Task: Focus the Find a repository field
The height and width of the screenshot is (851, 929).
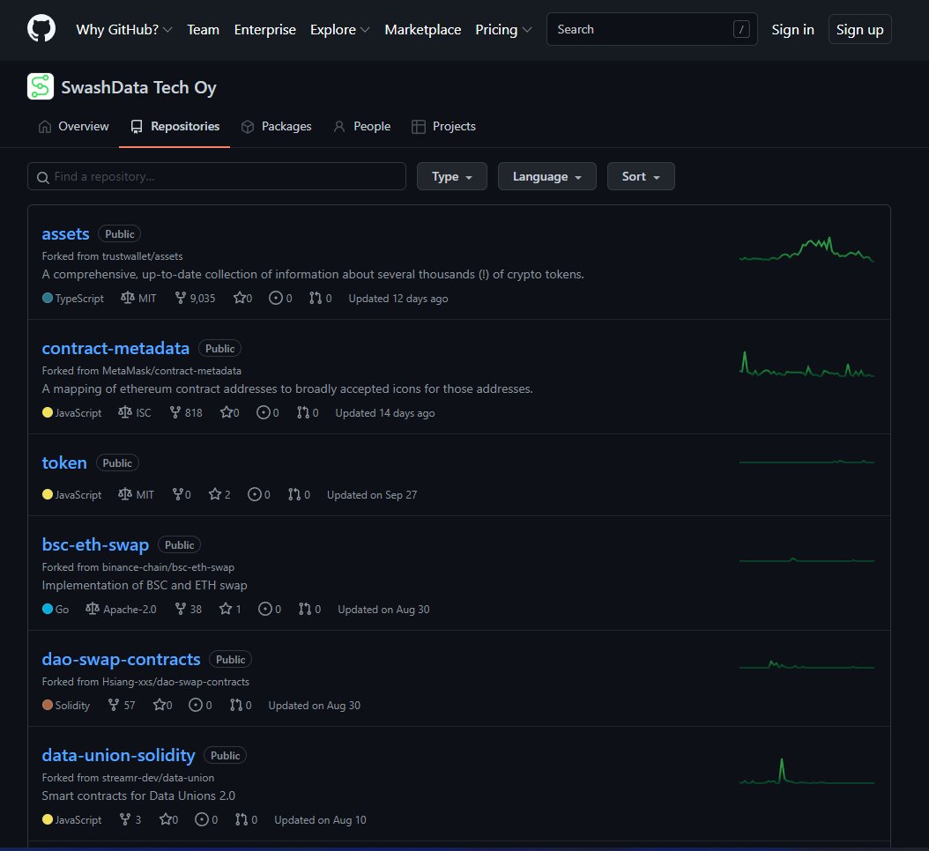Action: click(217, 176)
